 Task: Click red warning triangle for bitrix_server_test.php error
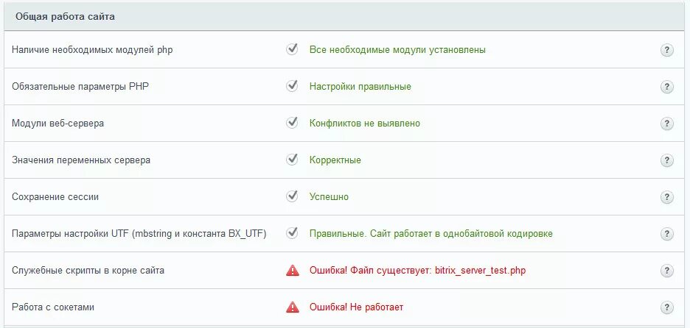pyautogui.click(x=292, y=271)
